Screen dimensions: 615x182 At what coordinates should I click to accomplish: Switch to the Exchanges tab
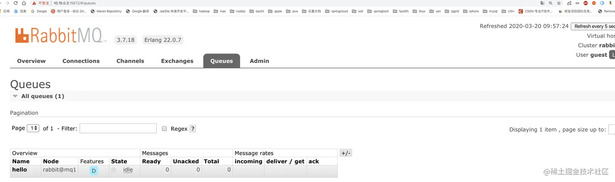pyautogui.click(x=177, y=61)
